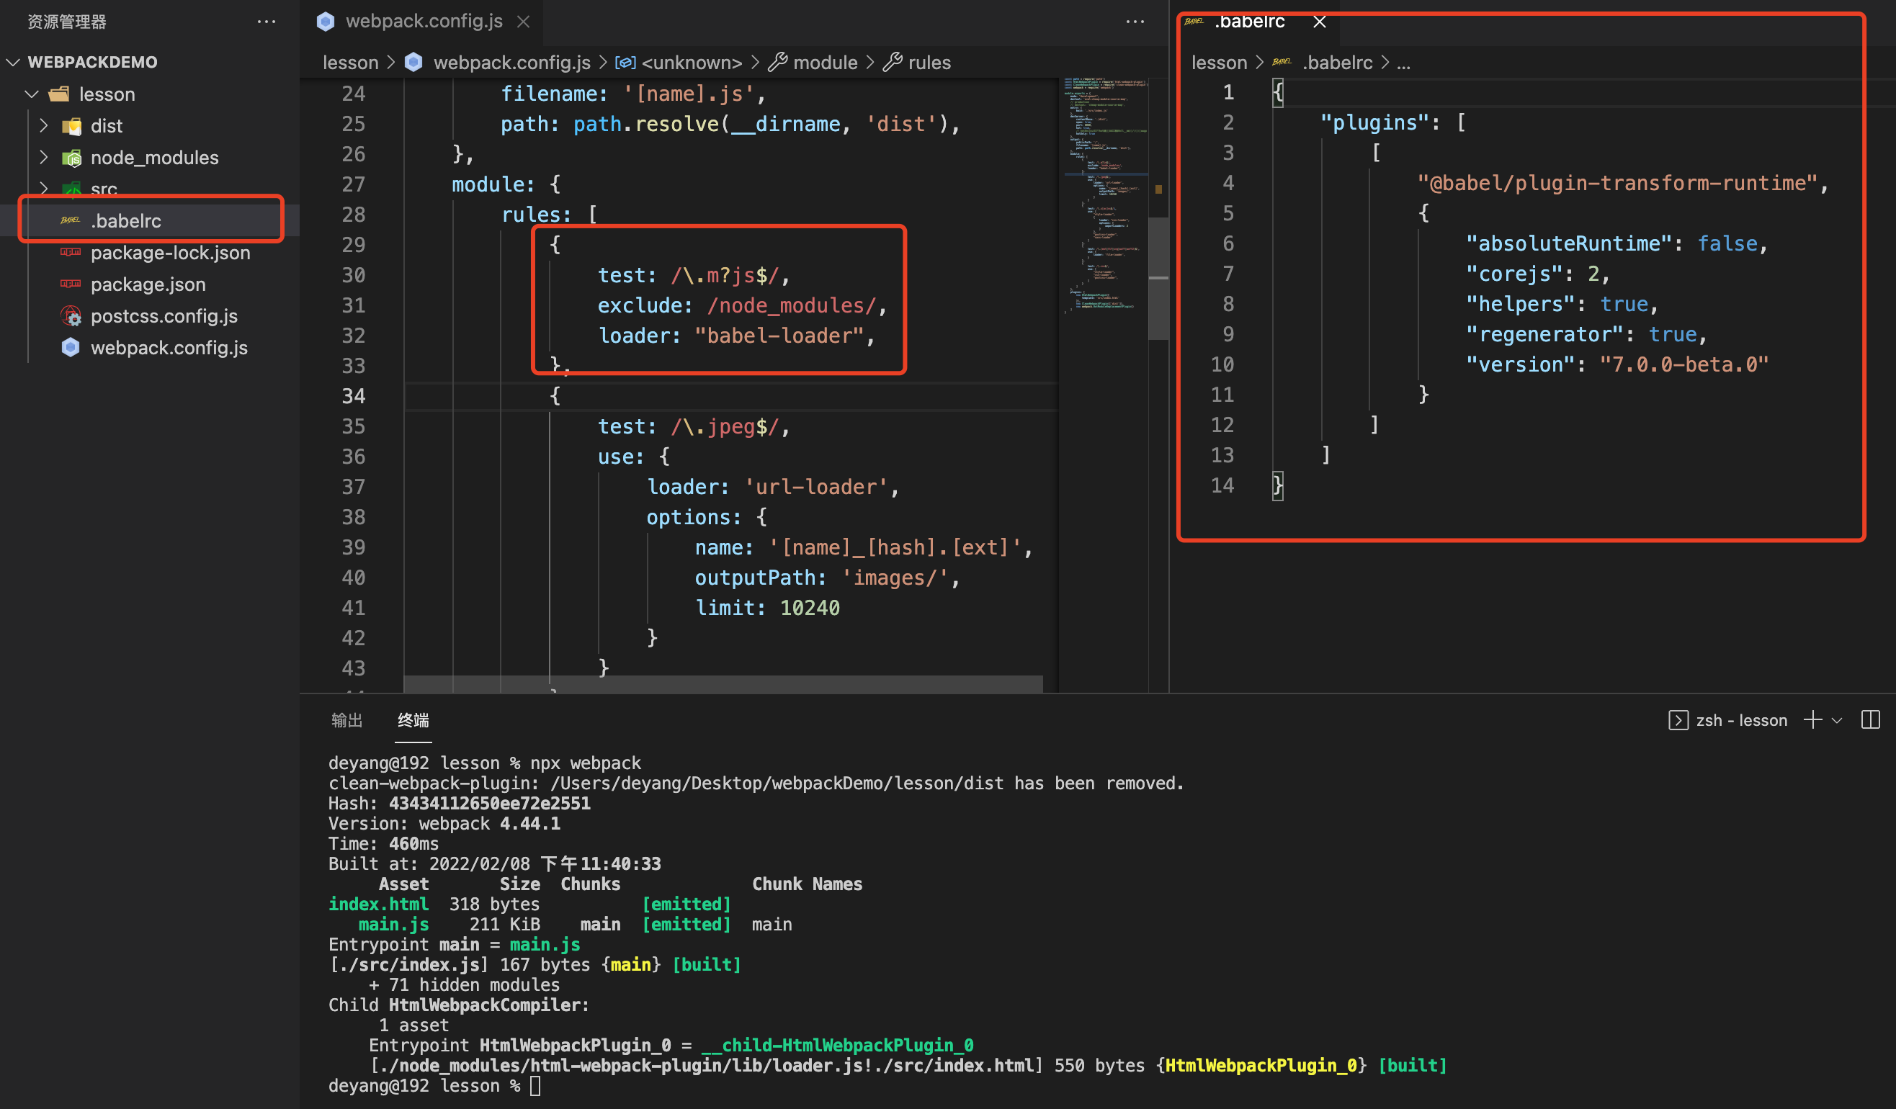
Task: Switch to 输出 output panel tab
Action: click(x=346, y=720)
